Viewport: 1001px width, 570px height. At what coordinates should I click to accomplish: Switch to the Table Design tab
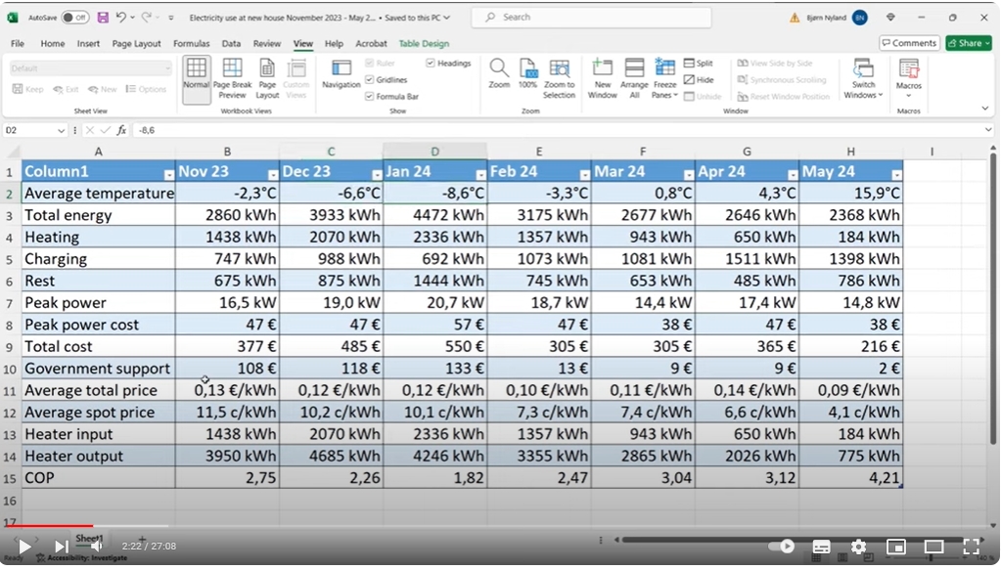pyautogui.click(x=424, y=44)
